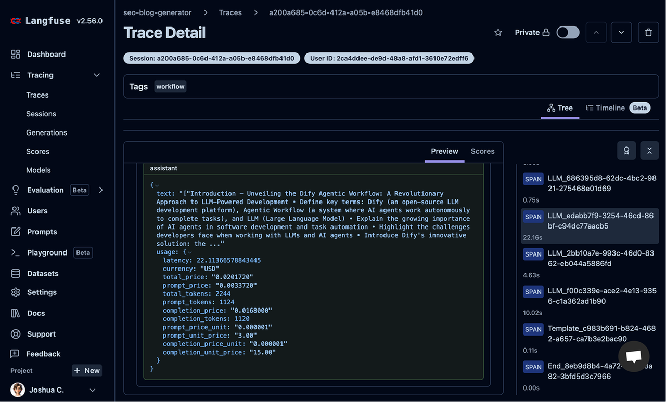Viewport: 666px width, 402px height.
Task: Click the New project button
Action: coord(87,370)
